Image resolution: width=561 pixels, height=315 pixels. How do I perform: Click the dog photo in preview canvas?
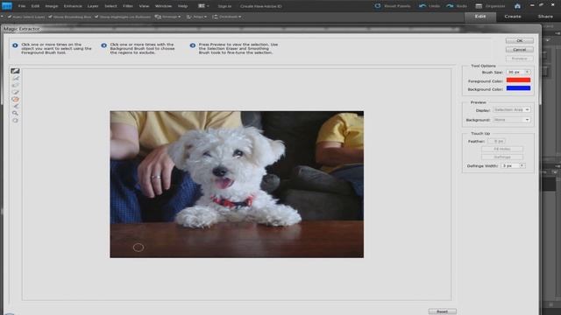237,185
